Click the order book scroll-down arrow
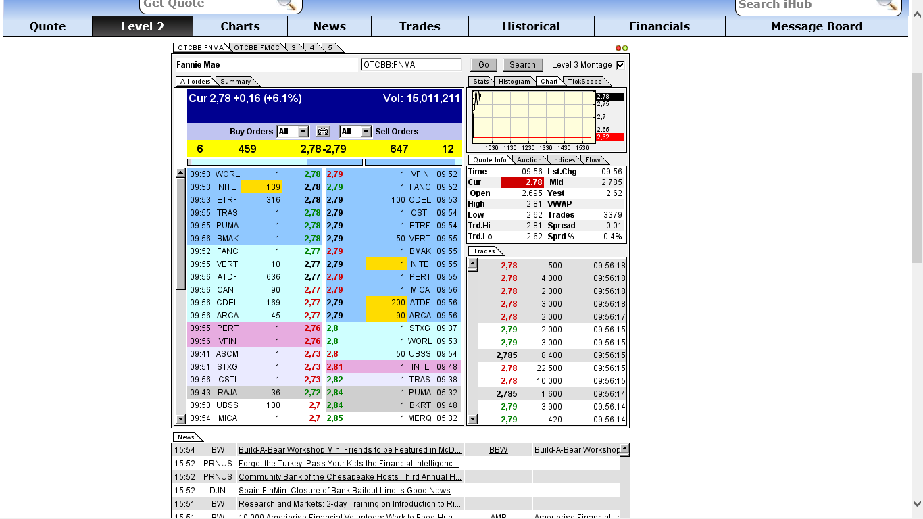 pyautogui.click(x=180, y=419)
